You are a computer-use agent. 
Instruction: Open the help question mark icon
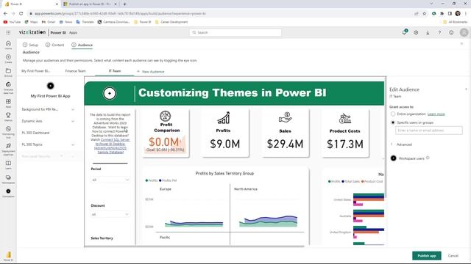pos(439,32)
